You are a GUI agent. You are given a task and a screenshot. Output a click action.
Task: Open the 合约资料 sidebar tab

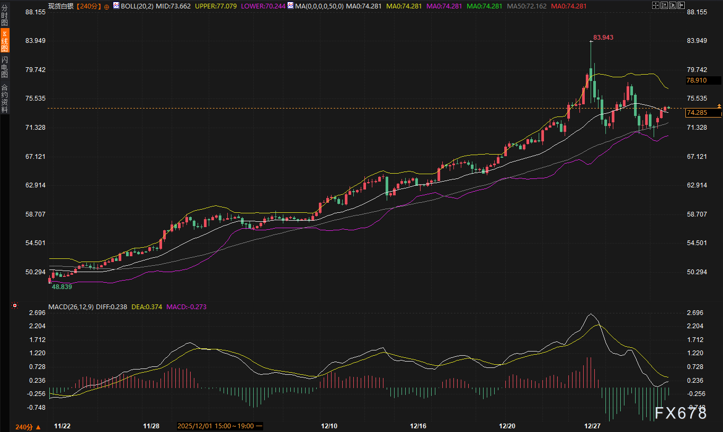[x=5, y=98]
